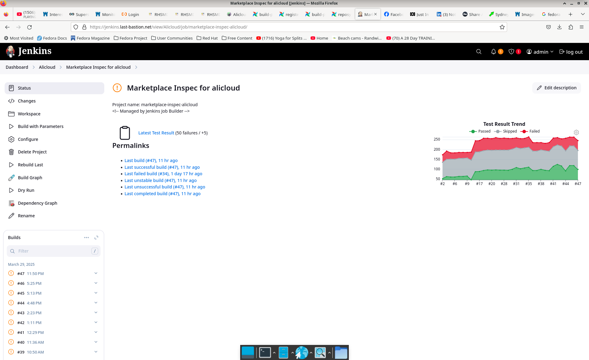Switch to the Facebook browser tab
Image resolution: width=589 pixels, height=360 pixels.
[394, 14]
